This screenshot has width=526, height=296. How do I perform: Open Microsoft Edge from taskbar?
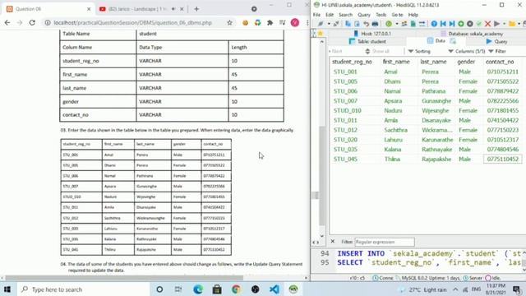(x=198, y=289)
